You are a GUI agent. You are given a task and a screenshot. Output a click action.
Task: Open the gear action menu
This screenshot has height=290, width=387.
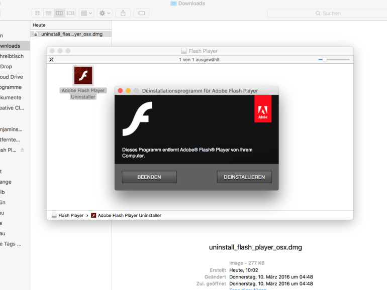point(105,13)
